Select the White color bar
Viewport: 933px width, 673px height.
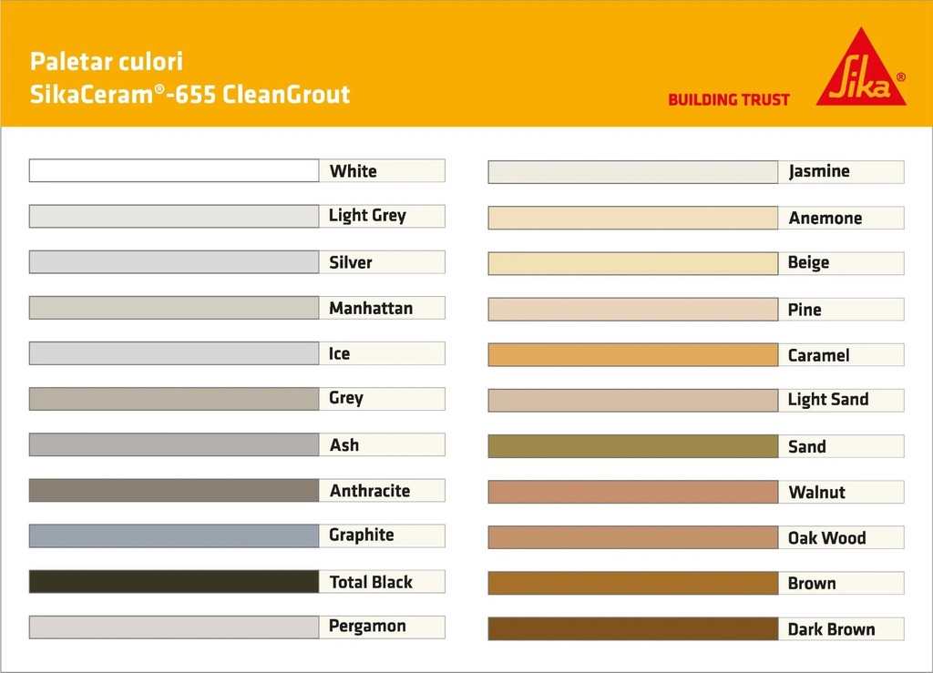pyautogui.click(x=174, y=170)
